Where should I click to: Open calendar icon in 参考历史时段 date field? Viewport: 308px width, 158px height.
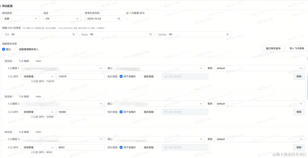[x=119, y=19]
